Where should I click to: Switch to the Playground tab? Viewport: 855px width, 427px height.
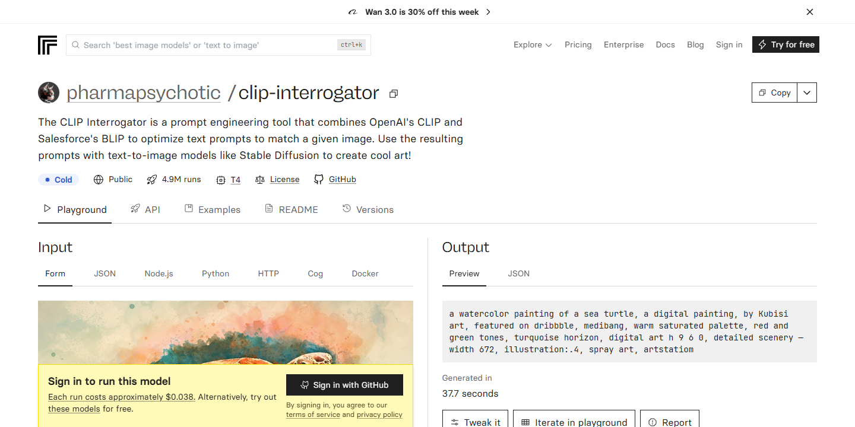pos(75,209)
